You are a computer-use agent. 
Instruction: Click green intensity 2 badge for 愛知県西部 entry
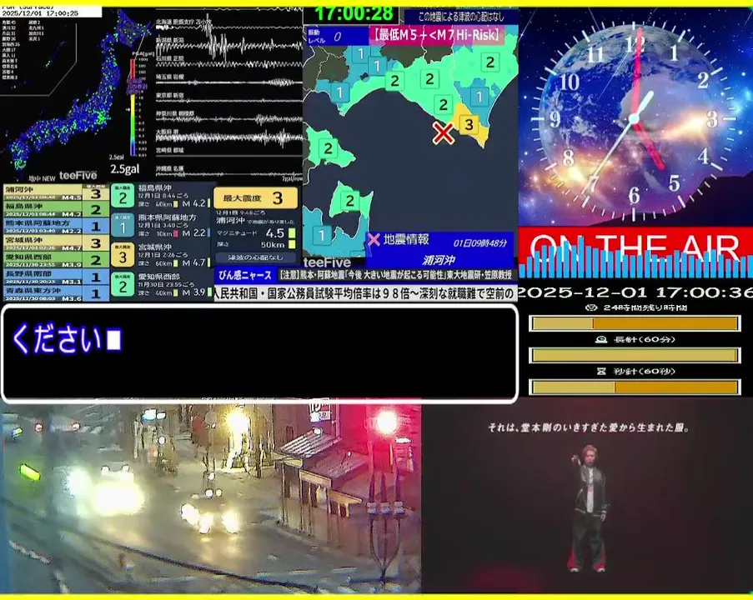pos(123,285)
